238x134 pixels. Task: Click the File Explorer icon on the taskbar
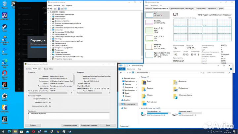[15, 132]
